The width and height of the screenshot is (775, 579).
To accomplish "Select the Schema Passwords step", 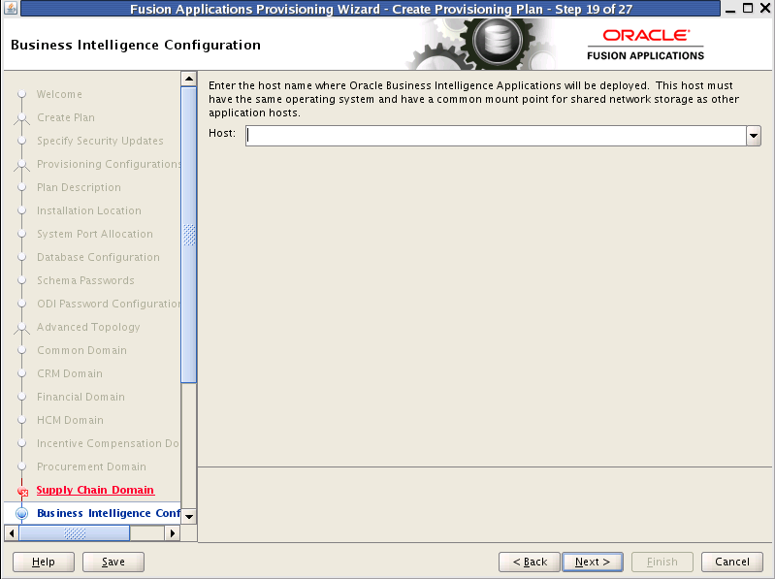I will pyautogui.click(x=85, y=280).
